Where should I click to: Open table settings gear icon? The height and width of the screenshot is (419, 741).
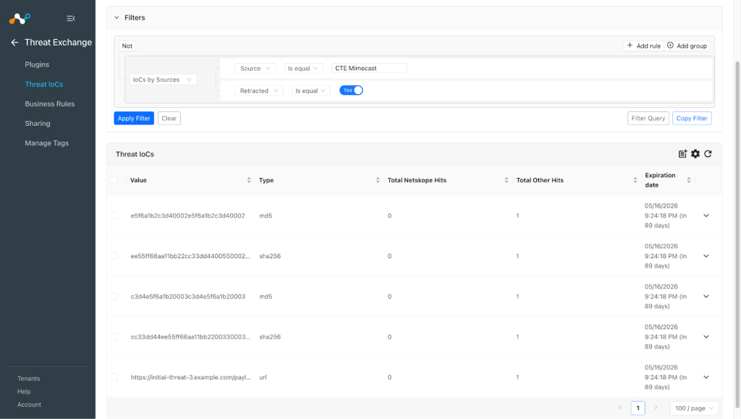[695, 154]
